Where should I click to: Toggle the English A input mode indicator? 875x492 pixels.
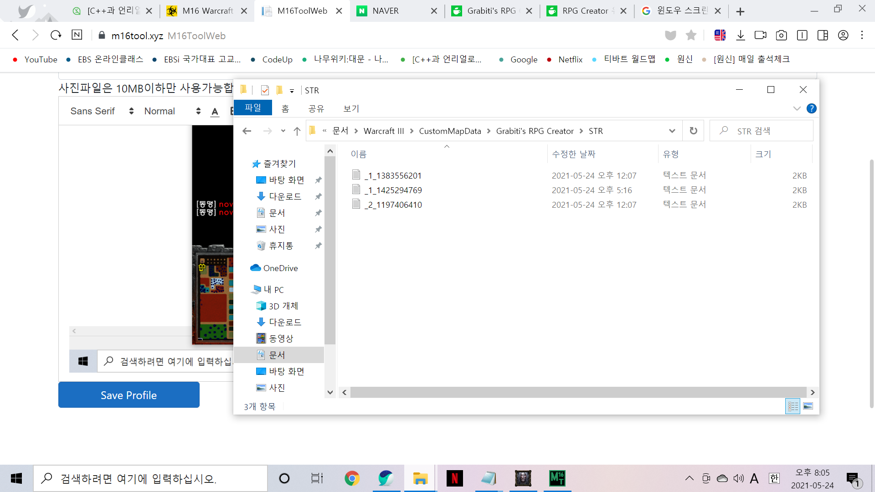pyautogui.click(x=754, y=478)
